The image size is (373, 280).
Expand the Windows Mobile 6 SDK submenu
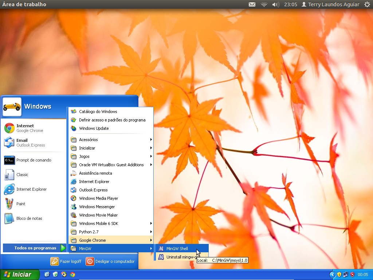coord(111,223)
